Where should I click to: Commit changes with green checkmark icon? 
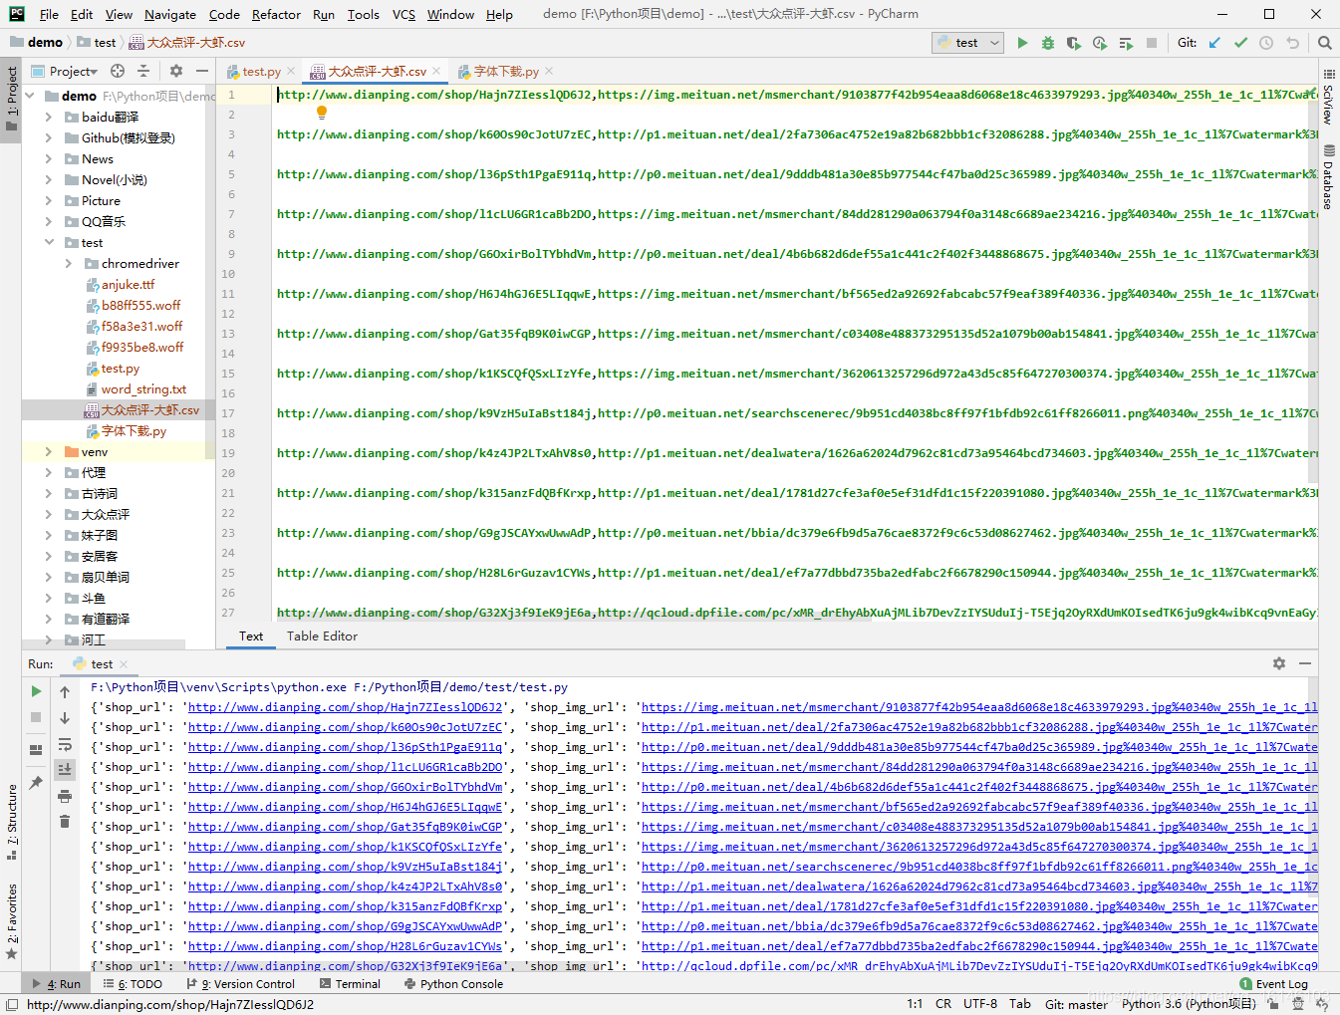pos(1240,43)
